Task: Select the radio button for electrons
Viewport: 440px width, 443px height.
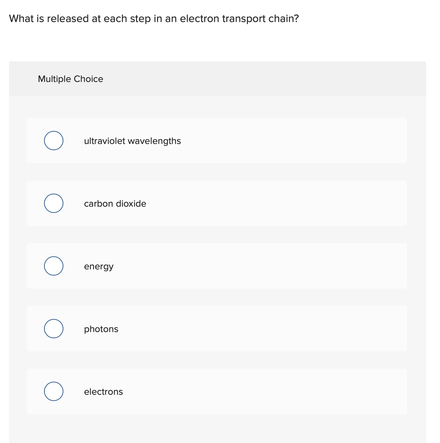Action: click(x=53, y=391)
